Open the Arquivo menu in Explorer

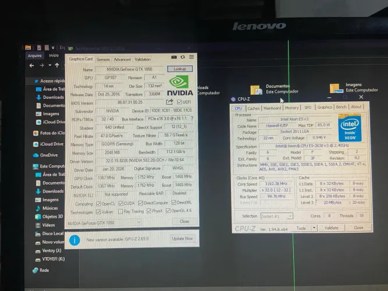35,56
